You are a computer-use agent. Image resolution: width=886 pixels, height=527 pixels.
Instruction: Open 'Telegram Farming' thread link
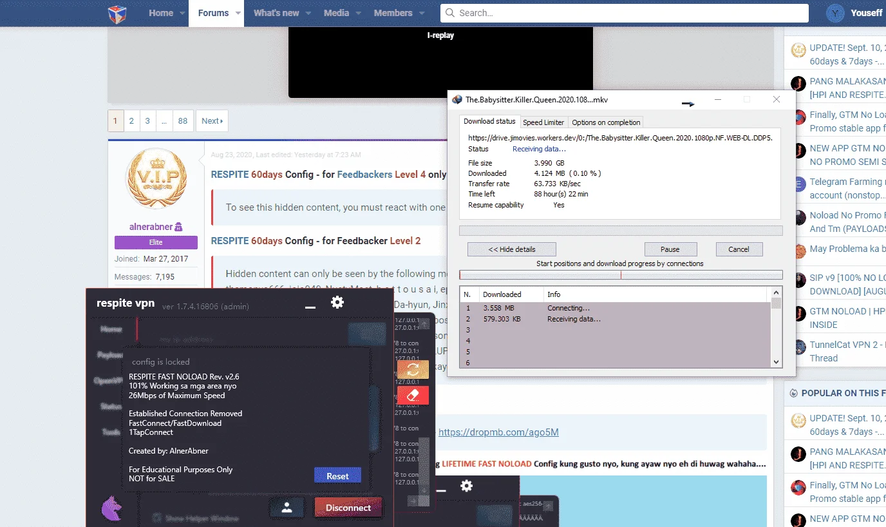click(847, 188)
